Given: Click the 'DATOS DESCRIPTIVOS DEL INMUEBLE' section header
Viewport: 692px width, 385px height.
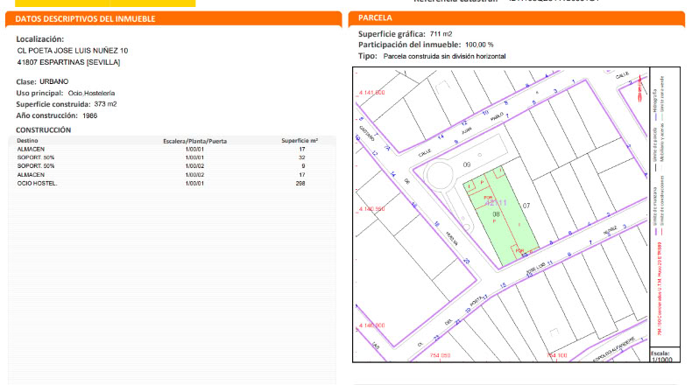Looking at the screenshot, I should point(85,19).
